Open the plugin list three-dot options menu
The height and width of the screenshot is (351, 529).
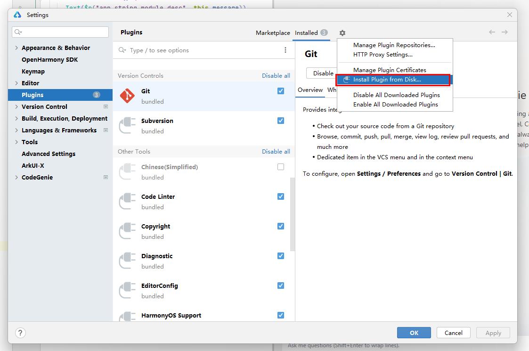tap(285, 50)
